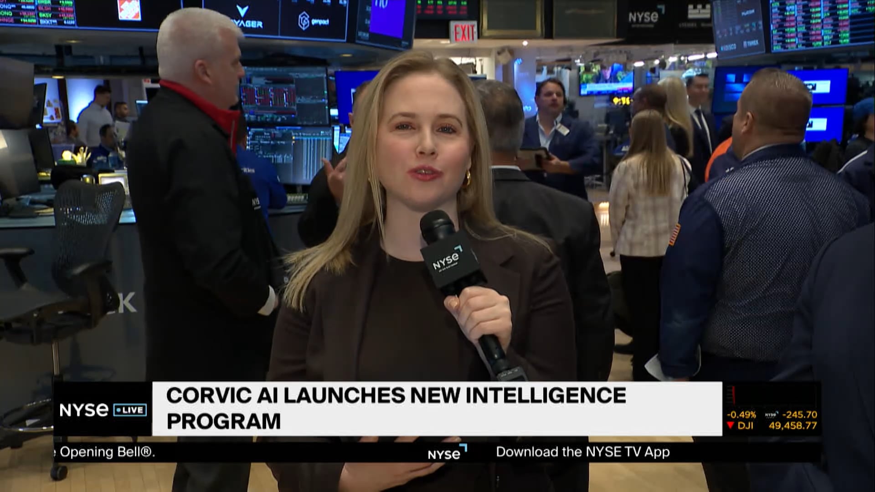
Task: Click the mini chart above the DJI figures
Action: pyautogui.click(x=771, y=396)
